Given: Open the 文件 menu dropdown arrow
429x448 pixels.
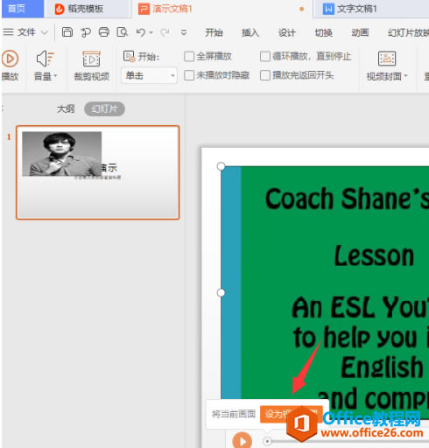Looking at the screenshot, I should pyautogui.click(x=45, y=32).
